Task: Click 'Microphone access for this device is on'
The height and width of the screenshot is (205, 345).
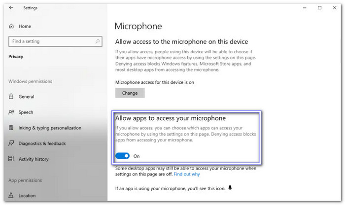Action: point(155,82)
